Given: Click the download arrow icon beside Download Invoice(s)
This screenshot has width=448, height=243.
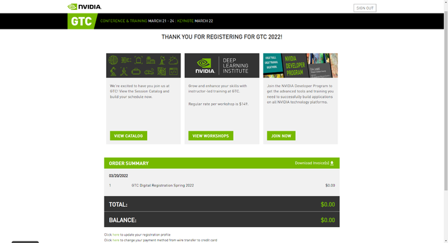Looking at the screenshot, I should coord(332,163).
